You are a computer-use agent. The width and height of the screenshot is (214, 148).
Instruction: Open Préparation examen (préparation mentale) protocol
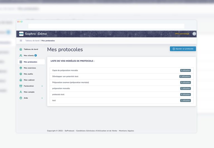(x=70, y=83)
